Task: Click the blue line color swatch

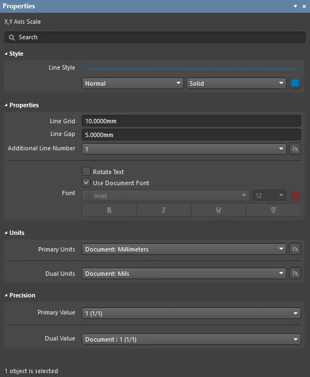Action: [295, 83]
